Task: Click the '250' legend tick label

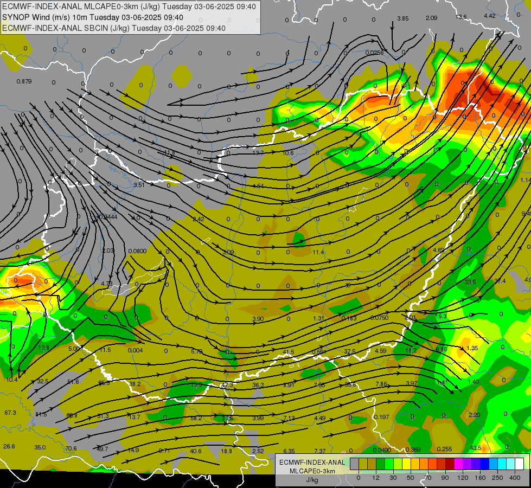Action: coord(497,478)
